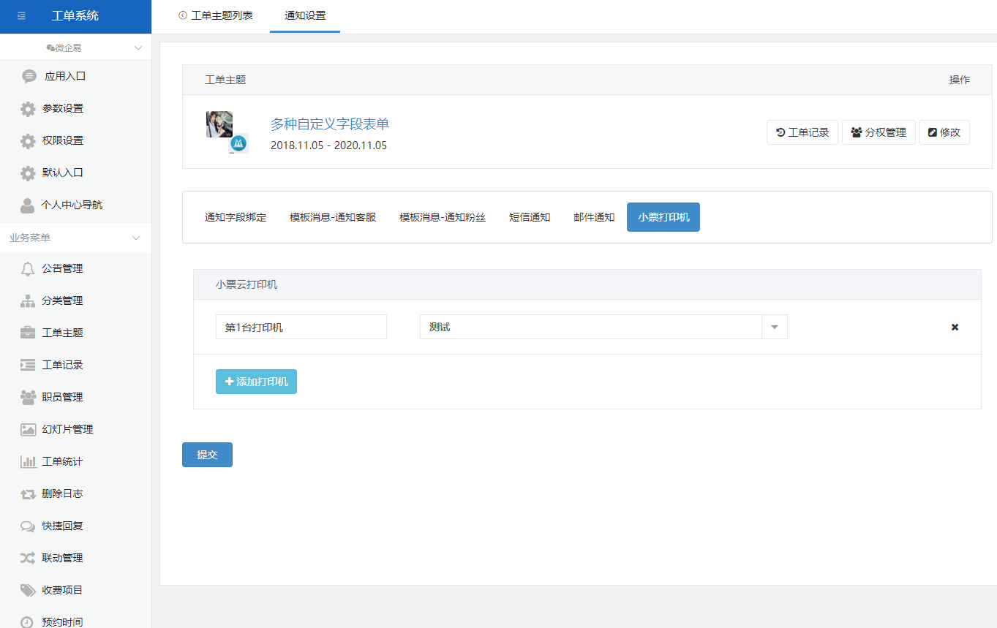This screenshot has height=628, width=997.
Task: Click the 预约时间 clock icon
Action: [28, 621]
